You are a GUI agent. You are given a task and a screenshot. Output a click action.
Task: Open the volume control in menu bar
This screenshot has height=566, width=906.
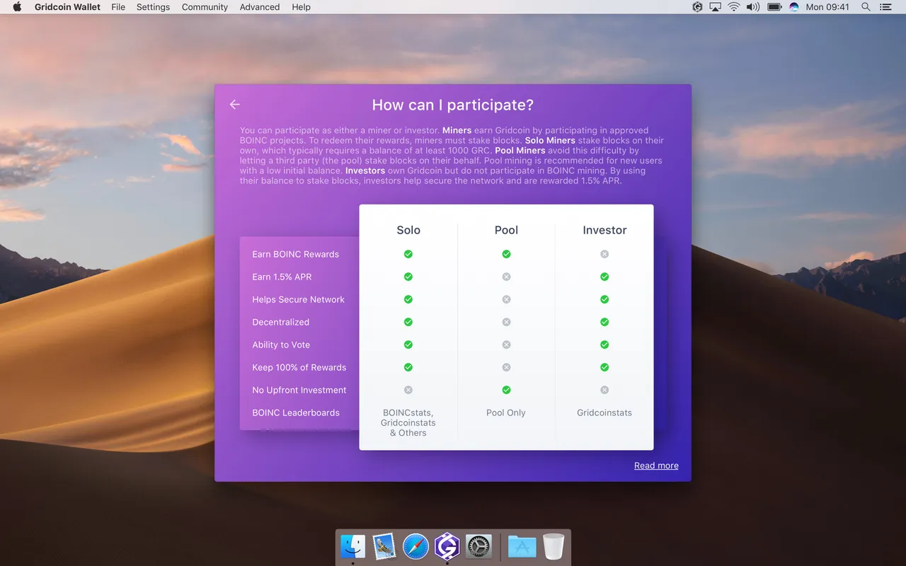753,7
